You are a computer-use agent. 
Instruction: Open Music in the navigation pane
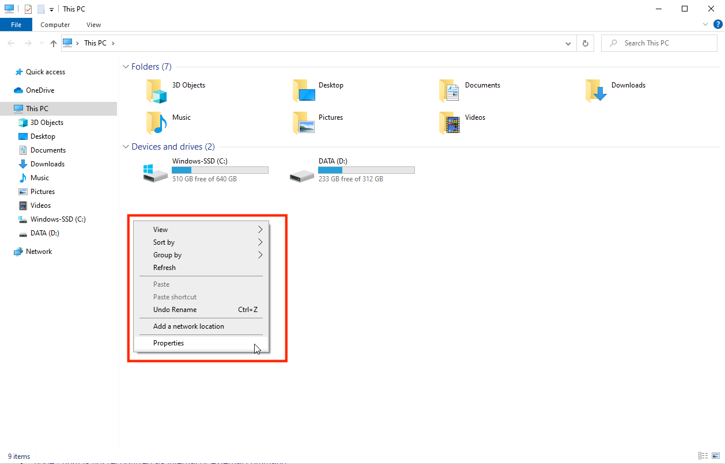pyautogui.click(x=34, y=178)
